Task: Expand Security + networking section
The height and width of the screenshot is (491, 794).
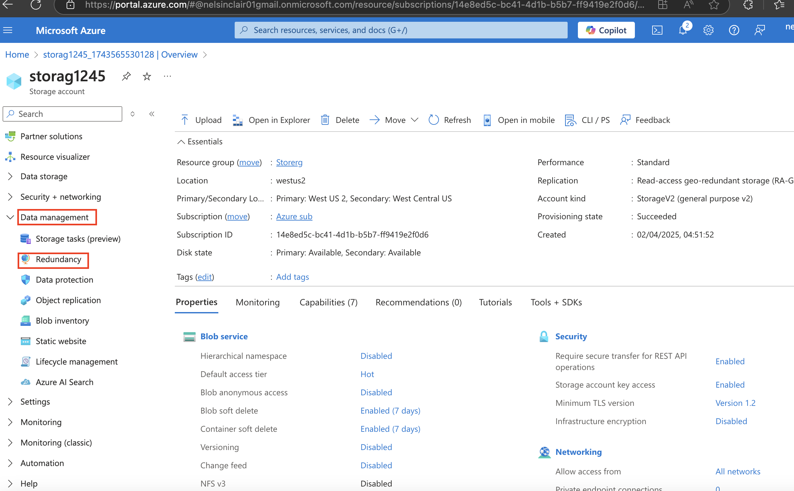Action: click(10, 197)
